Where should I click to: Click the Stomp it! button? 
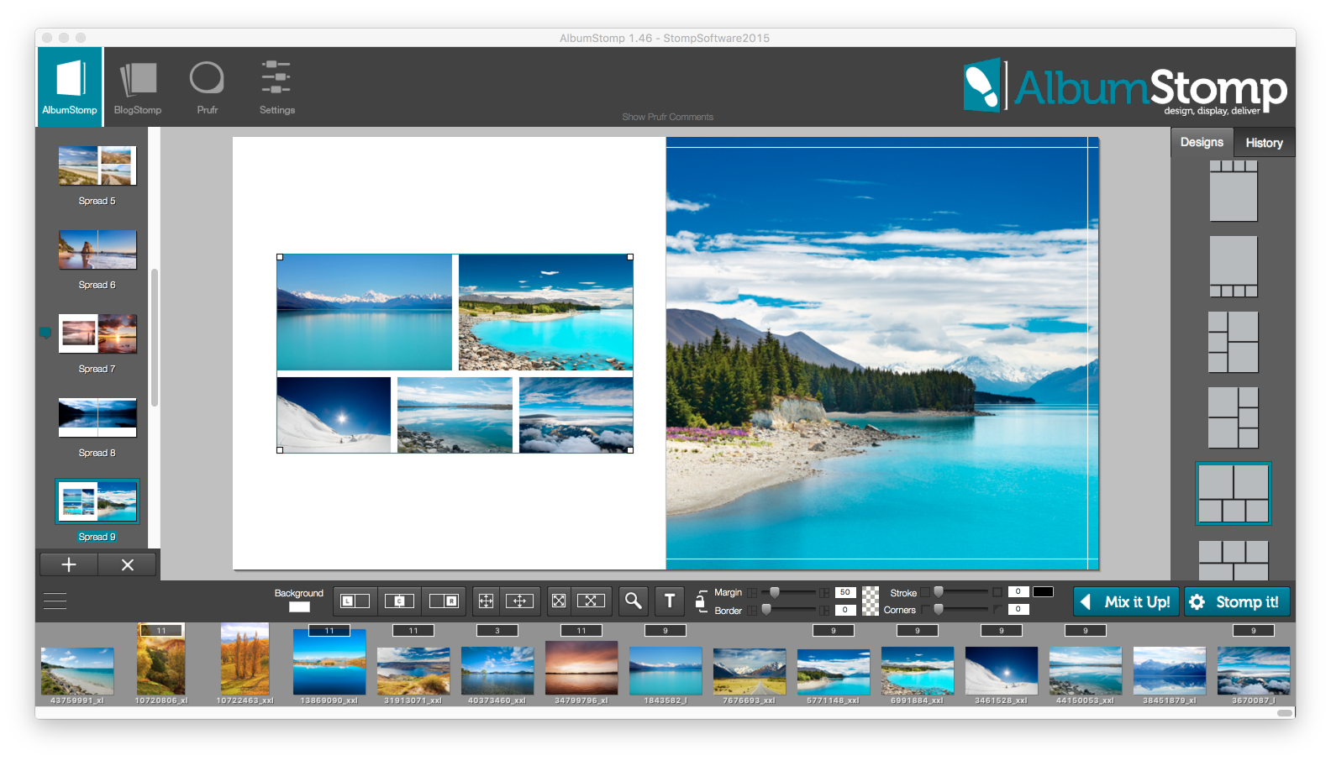click(x=1237, y=601)
